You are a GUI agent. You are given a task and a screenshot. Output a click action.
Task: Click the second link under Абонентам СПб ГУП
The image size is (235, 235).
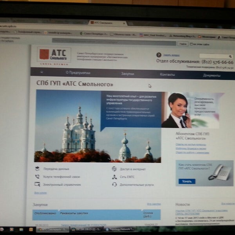[x=191, y=148]
